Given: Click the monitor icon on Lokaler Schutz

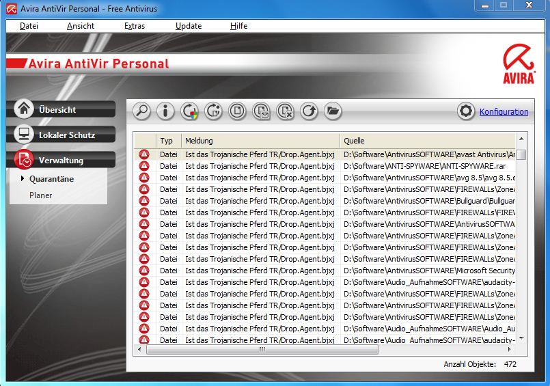Looking at the screenshot, I should coord(24,134).
